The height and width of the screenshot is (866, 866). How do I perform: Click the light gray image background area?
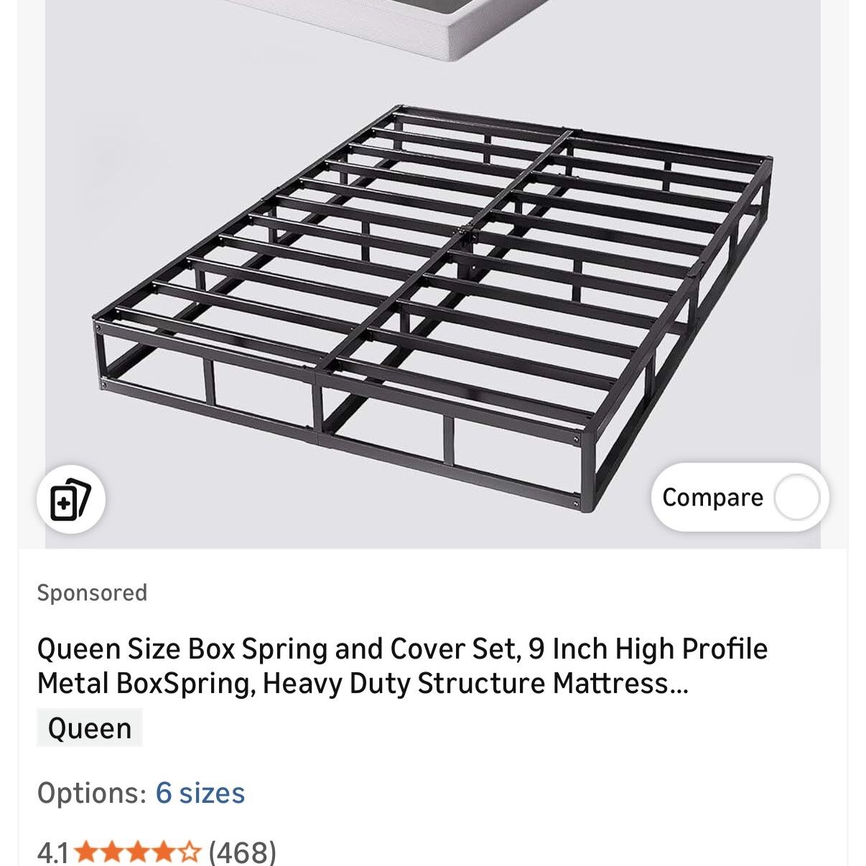[180, 144]
